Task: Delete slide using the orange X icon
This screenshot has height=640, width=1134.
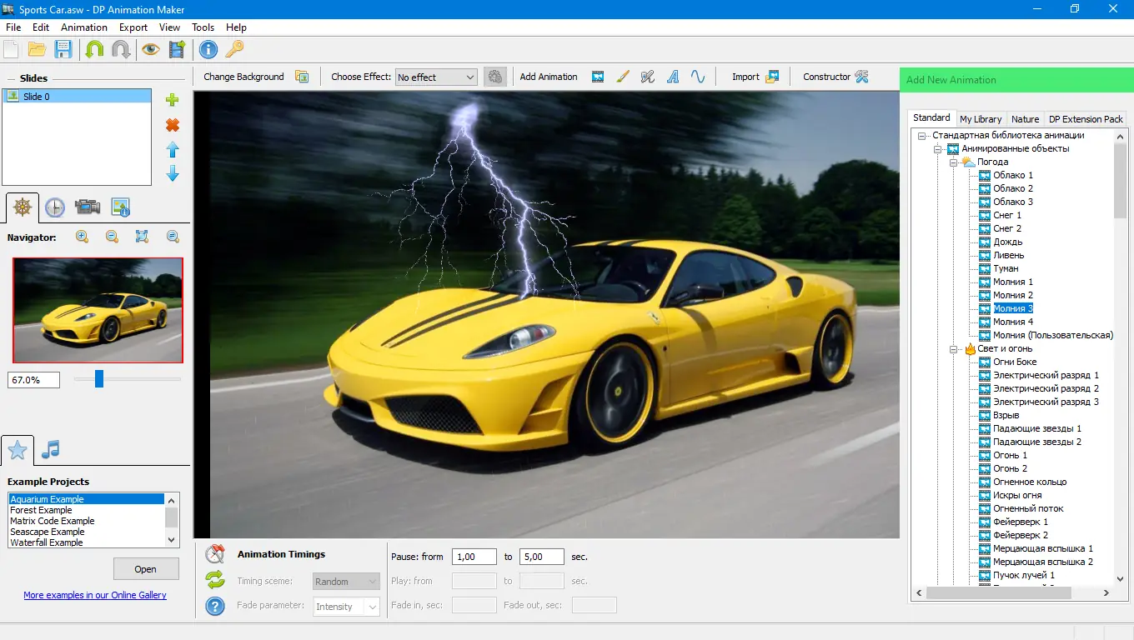Action: (173, 125)
